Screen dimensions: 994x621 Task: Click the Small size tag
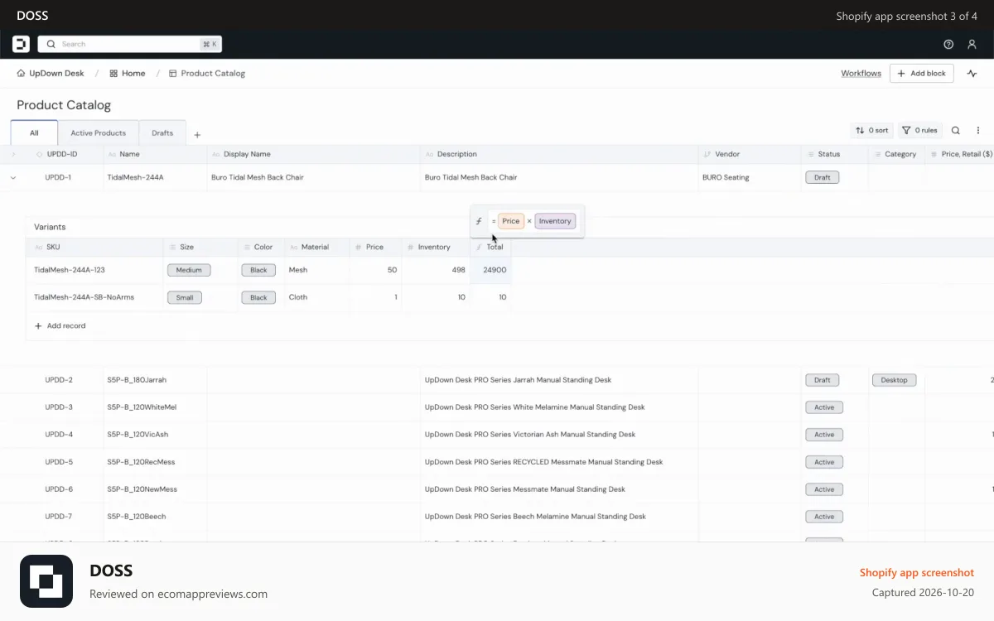point(185,297)
